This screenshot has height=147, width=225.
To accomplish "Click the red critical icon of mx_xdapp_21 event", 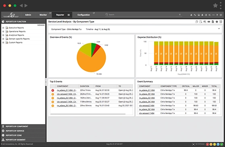I will (x=53, y=90).
